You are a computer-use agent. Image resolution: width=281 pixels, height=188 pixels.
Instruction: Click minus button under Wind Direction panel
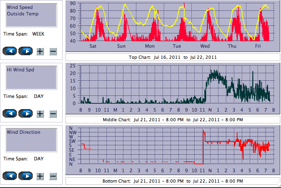click(x=53, y=176)
